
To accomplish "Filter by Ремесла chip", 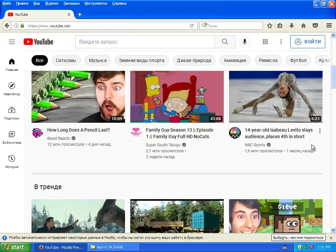I will [x=268, y=60].
